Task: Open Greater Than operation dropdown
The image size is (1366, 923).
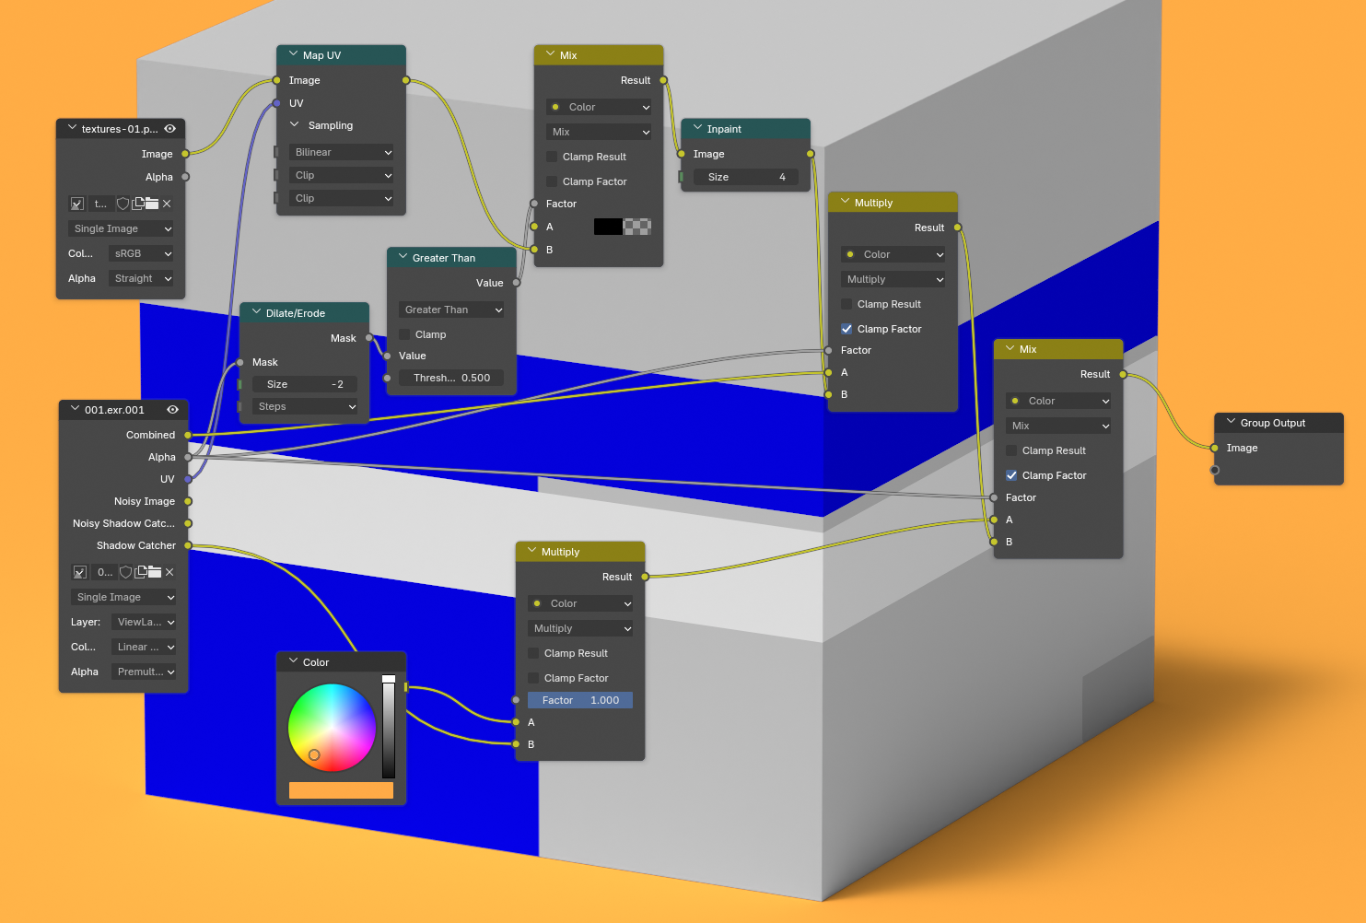Action: pyautogui.click(x=451, y=310)
